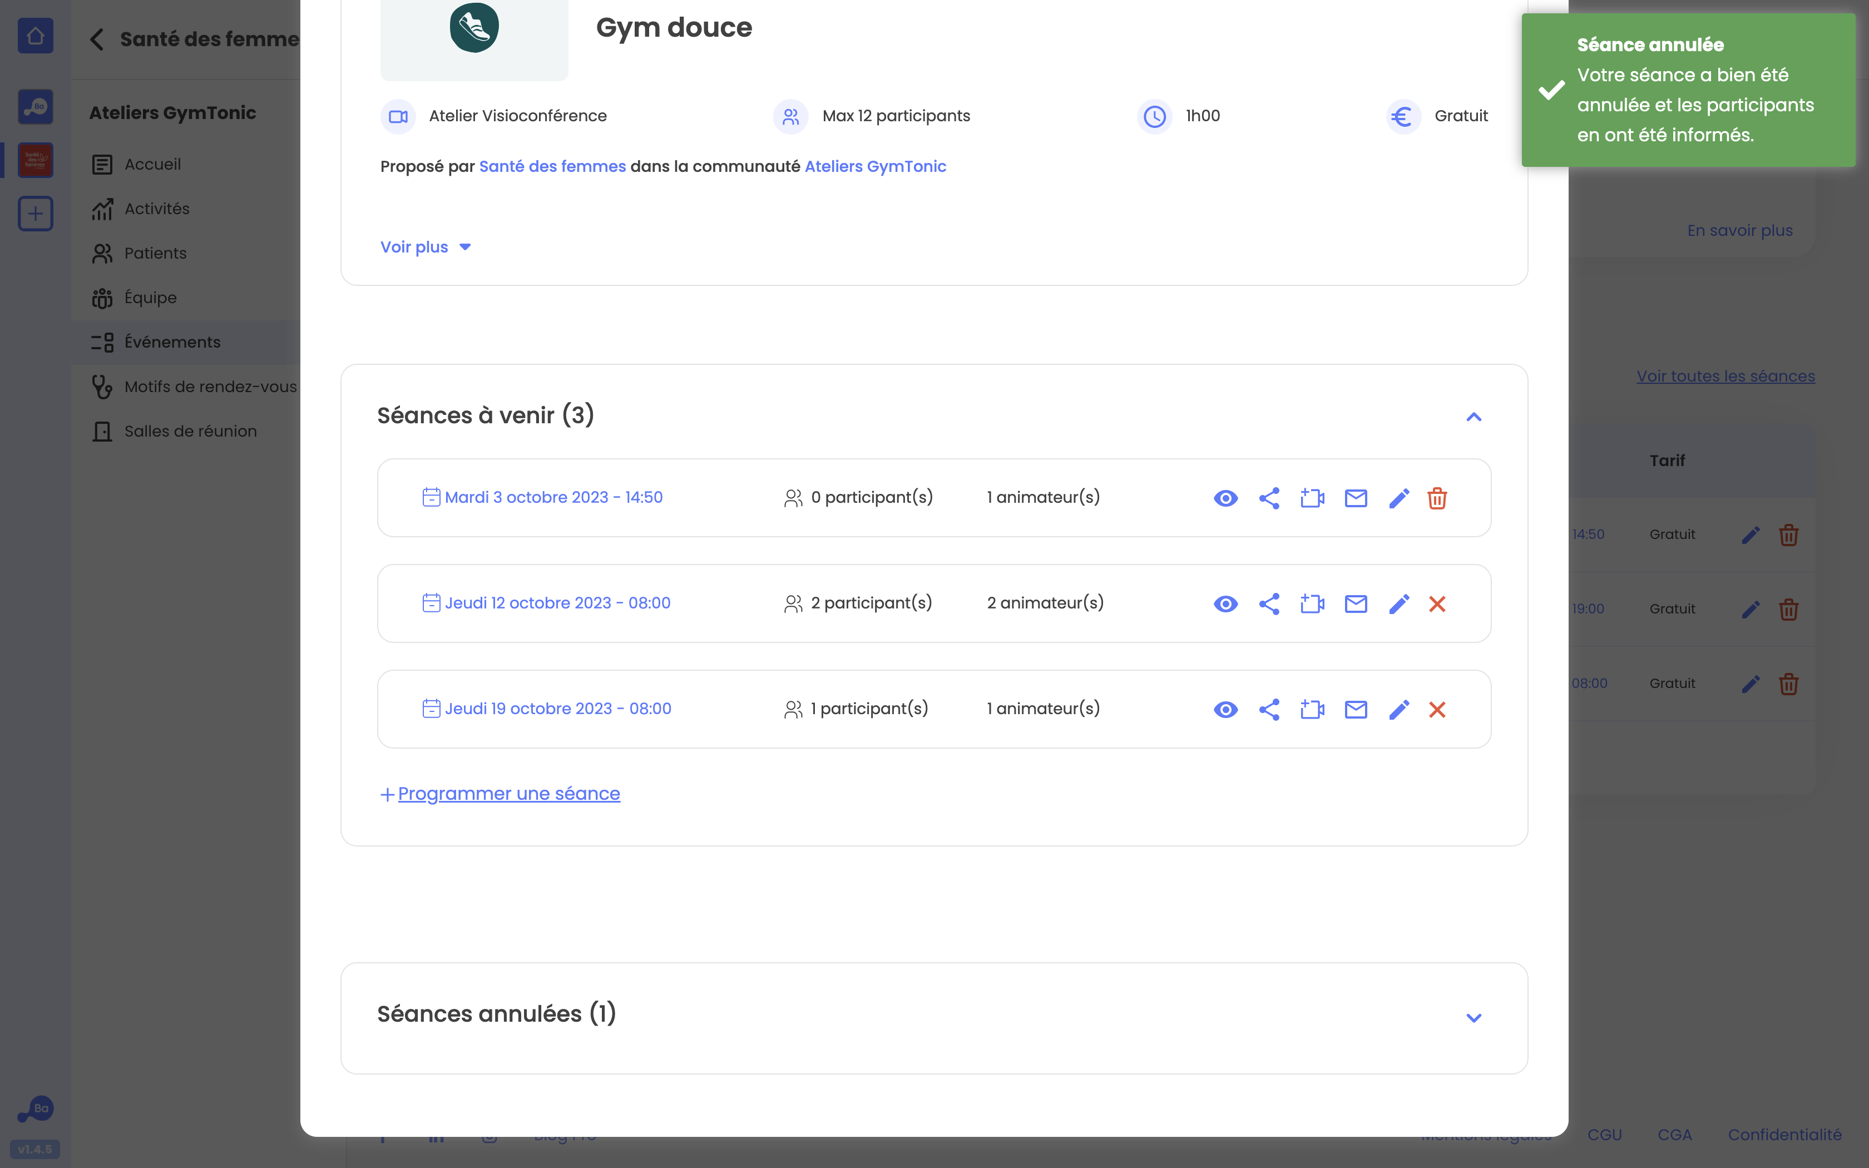Open the CGA footer link
This screenshot has width=1869, height=1168.
1674,1136
